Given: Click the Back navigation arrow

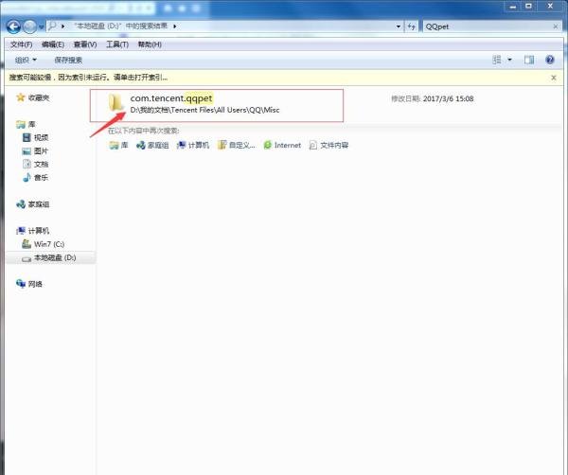Looking at the screenshot, I should click(x=13, y=26).
